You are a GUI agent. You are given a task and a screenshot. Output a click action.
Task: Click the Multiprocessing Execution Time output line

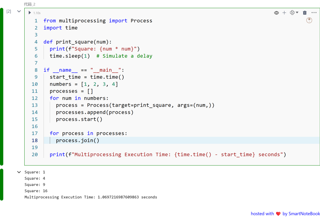click(x=91, y=197)
